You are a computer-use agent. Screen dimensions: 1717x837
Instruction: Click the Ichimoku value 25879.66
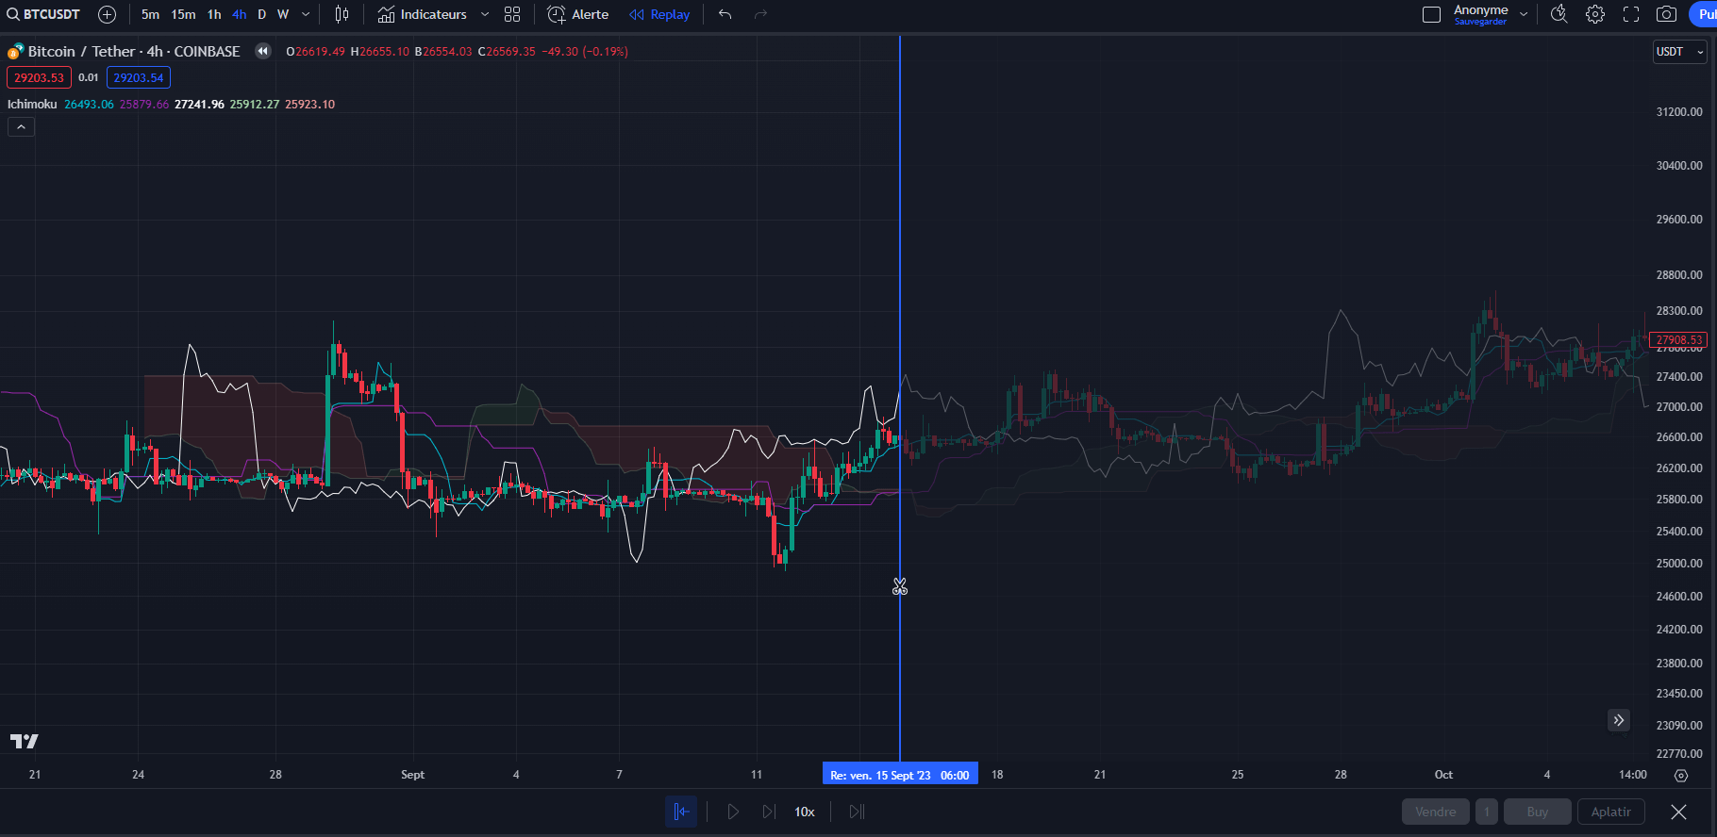[144, 105]
